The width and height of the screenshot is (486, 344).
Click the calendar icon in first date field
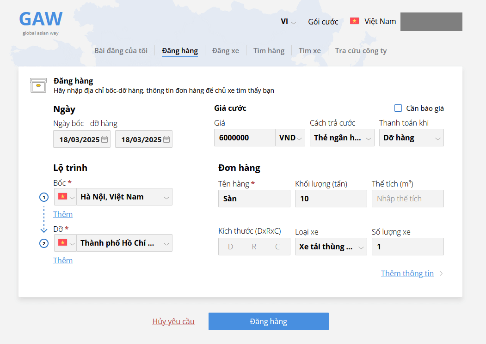click(105, 139)
